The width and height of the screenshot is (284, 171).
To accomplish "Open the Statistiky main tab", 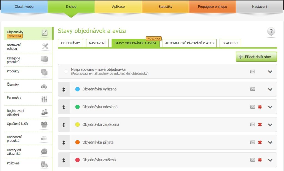I will (165, 7).
